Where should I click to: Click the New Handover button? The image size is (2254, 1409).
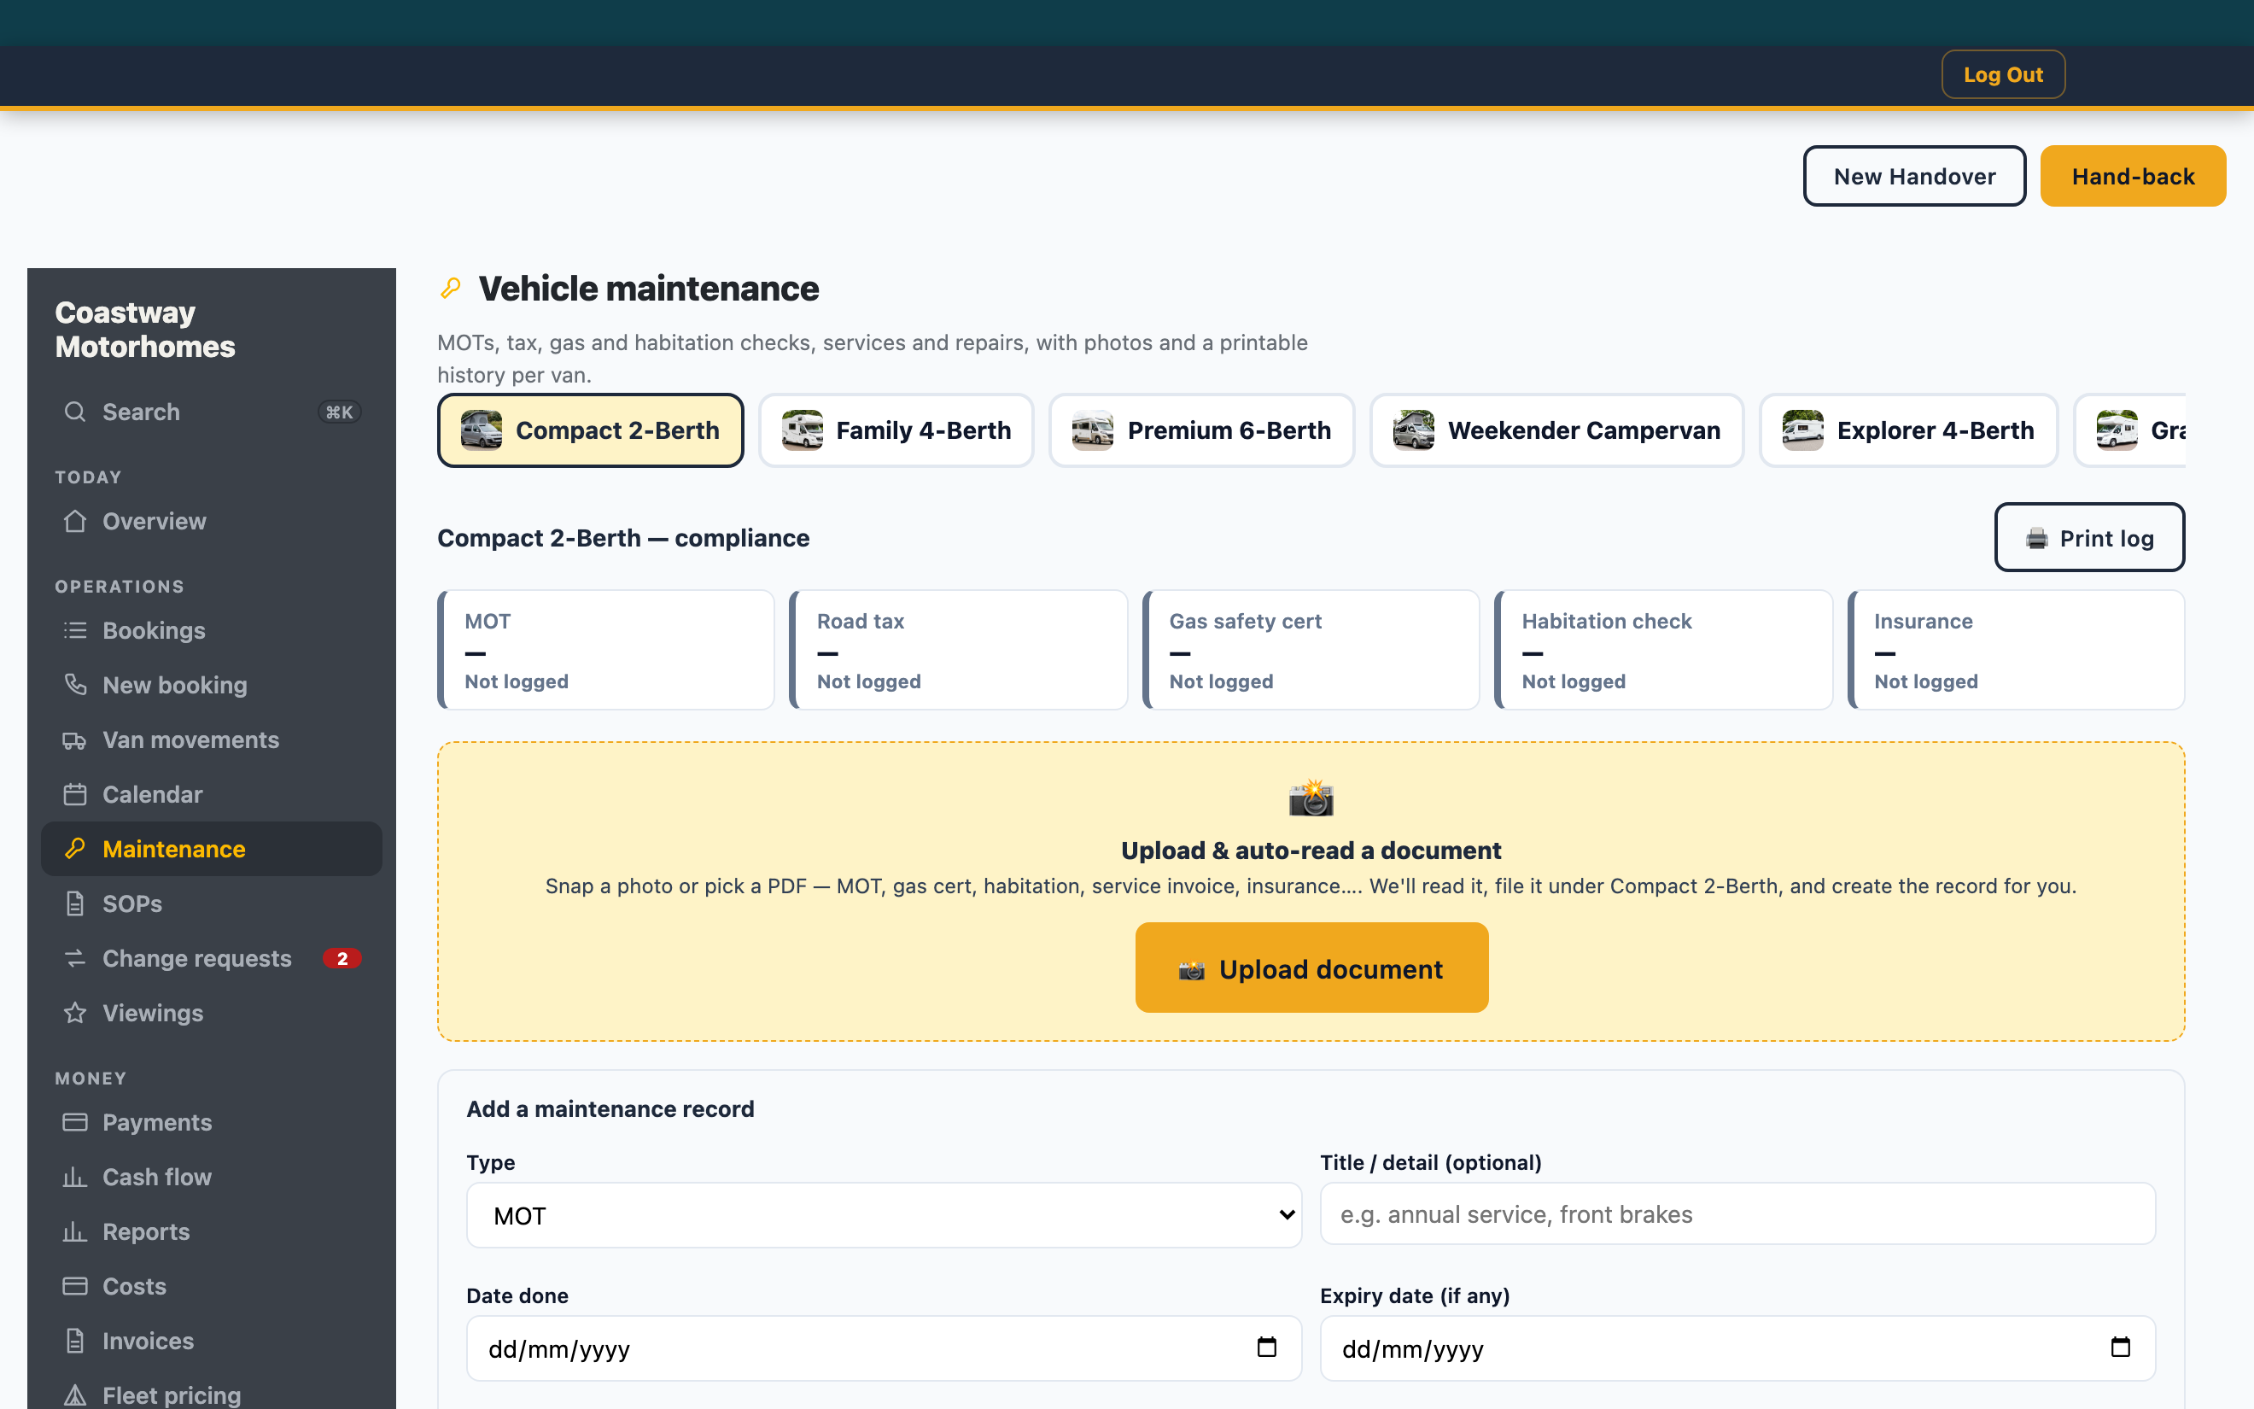(1914, 176)
